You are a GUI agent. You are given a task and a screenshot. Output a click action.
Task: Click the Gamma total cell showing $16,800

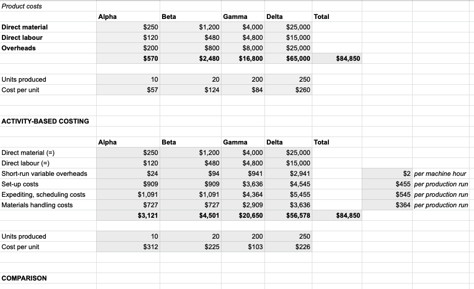(x=250, y=58)
